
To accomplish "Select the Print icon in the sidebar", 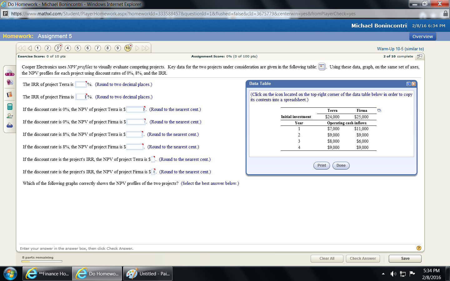I will point(9,125).
